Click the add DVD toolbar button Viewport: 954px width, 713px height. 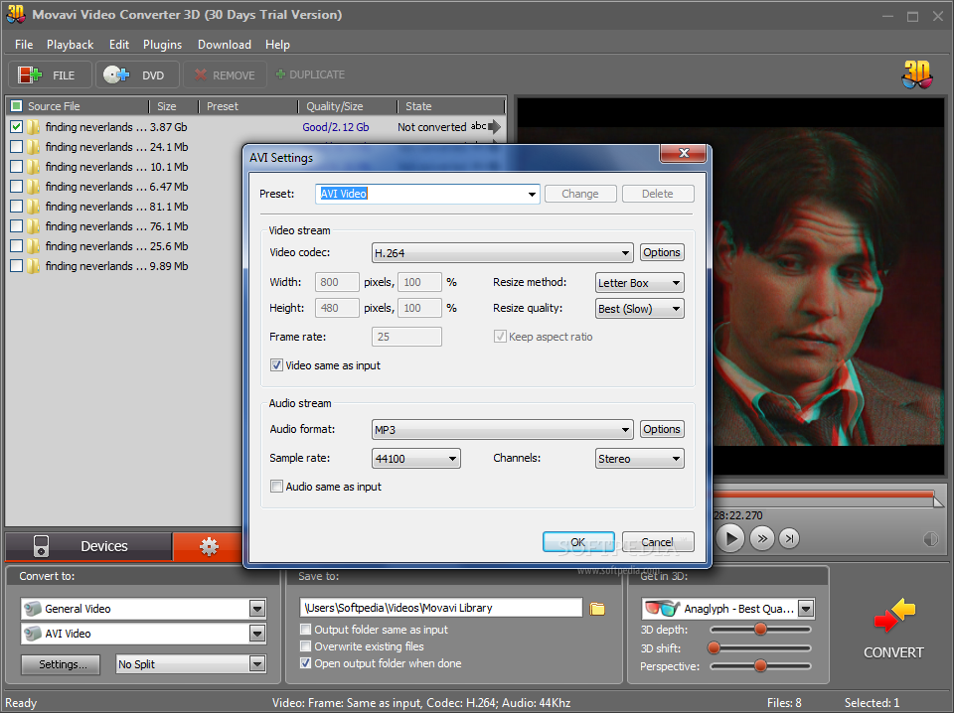point(137,74)
